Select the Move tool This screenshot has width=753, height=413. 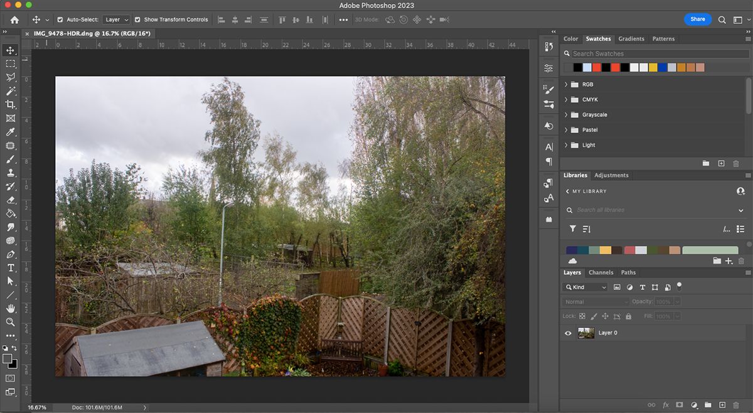click(x=9, y=50)
